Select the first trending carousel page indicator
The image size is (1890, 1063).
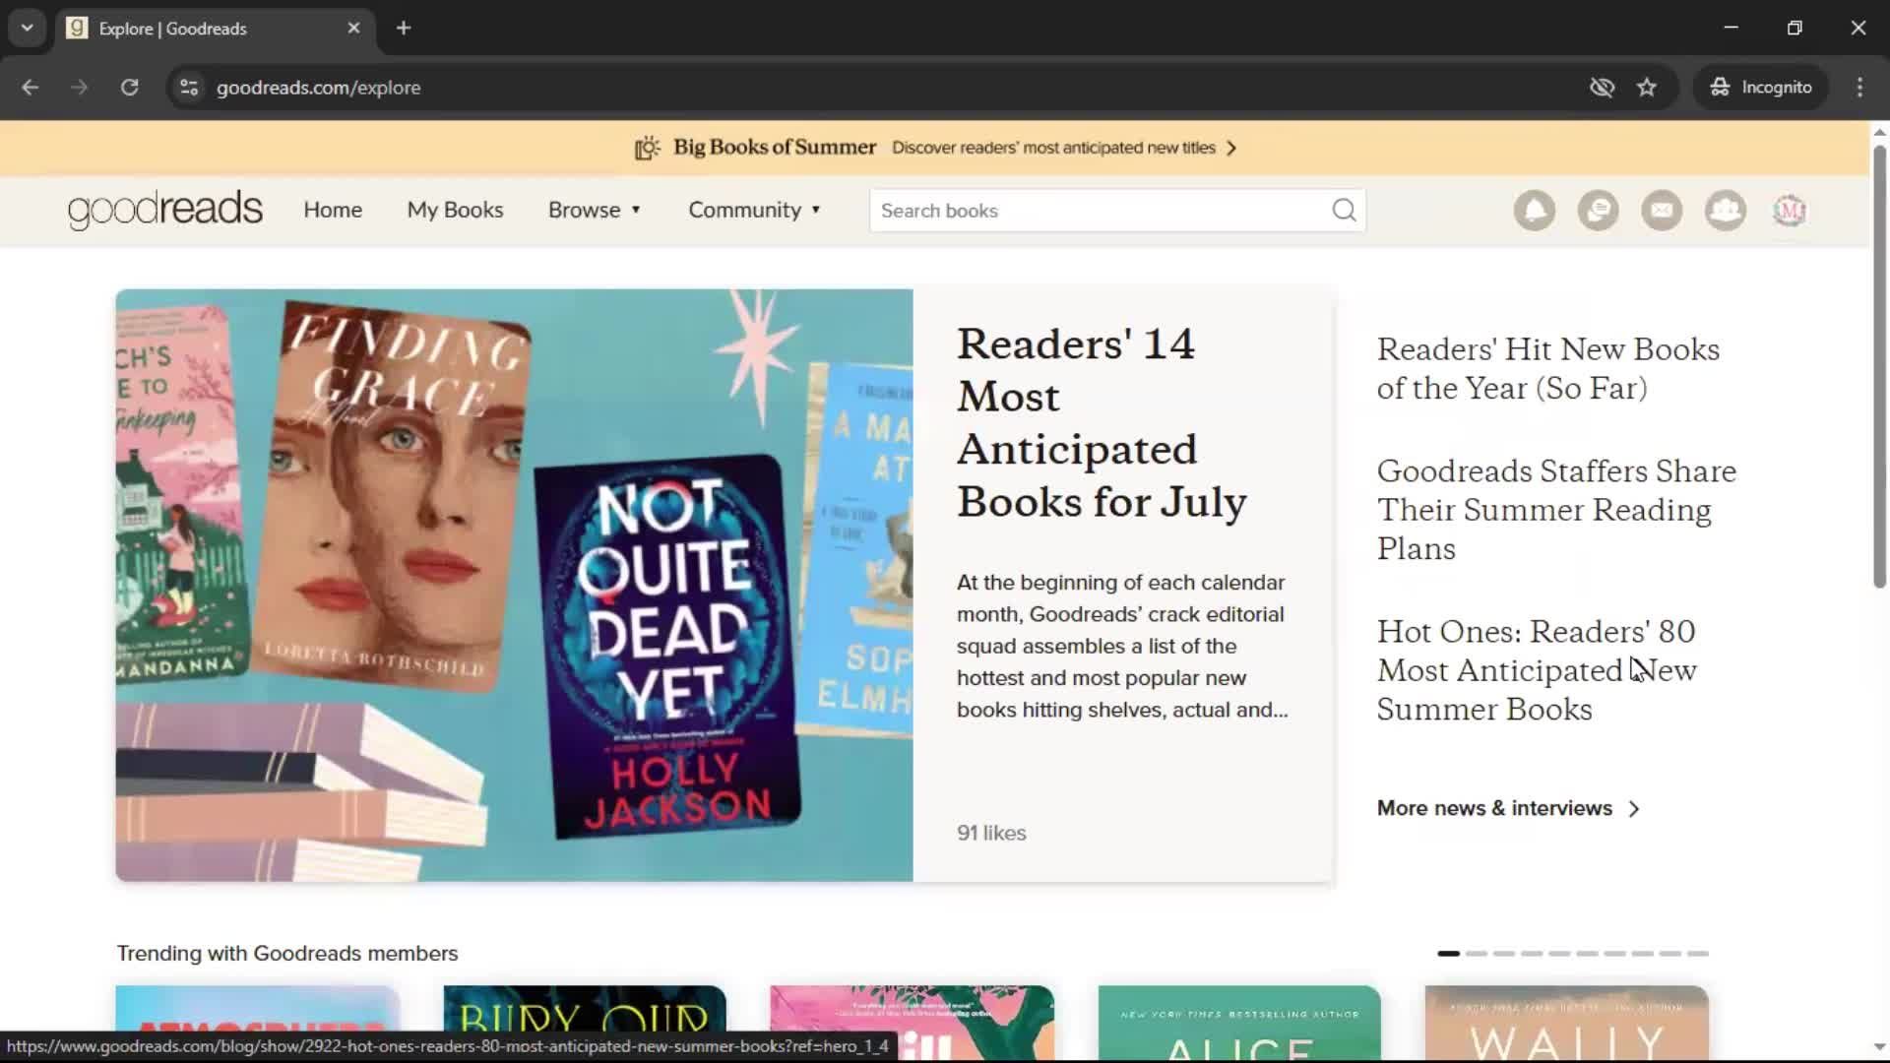[x=1448, y=954]
